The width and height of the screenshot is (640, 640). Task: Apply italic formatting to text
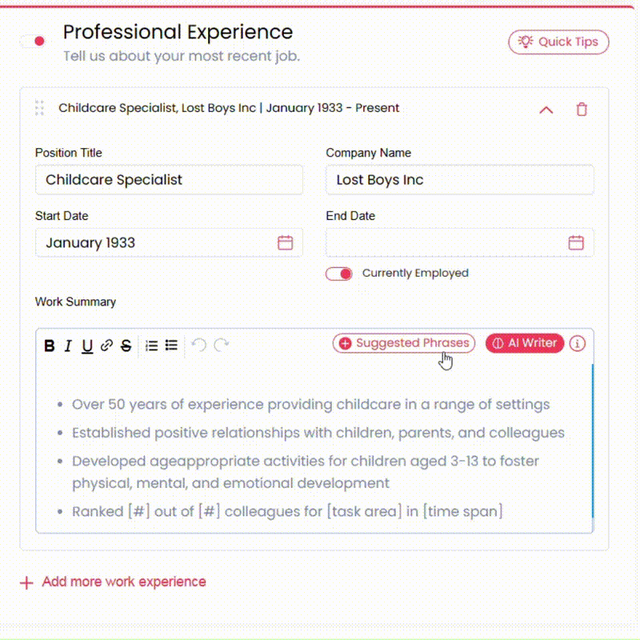68,346
